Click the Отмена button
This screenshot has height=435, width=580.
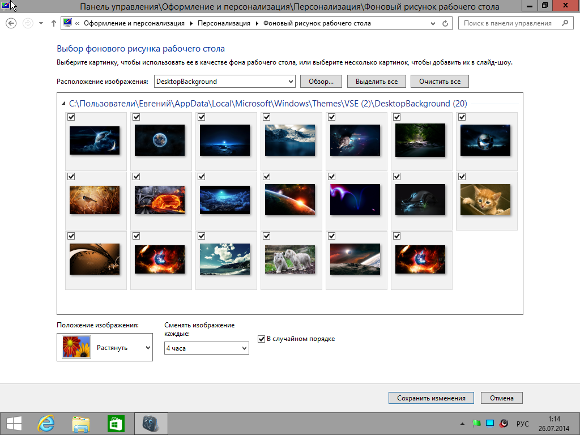[x=502, y=398]
